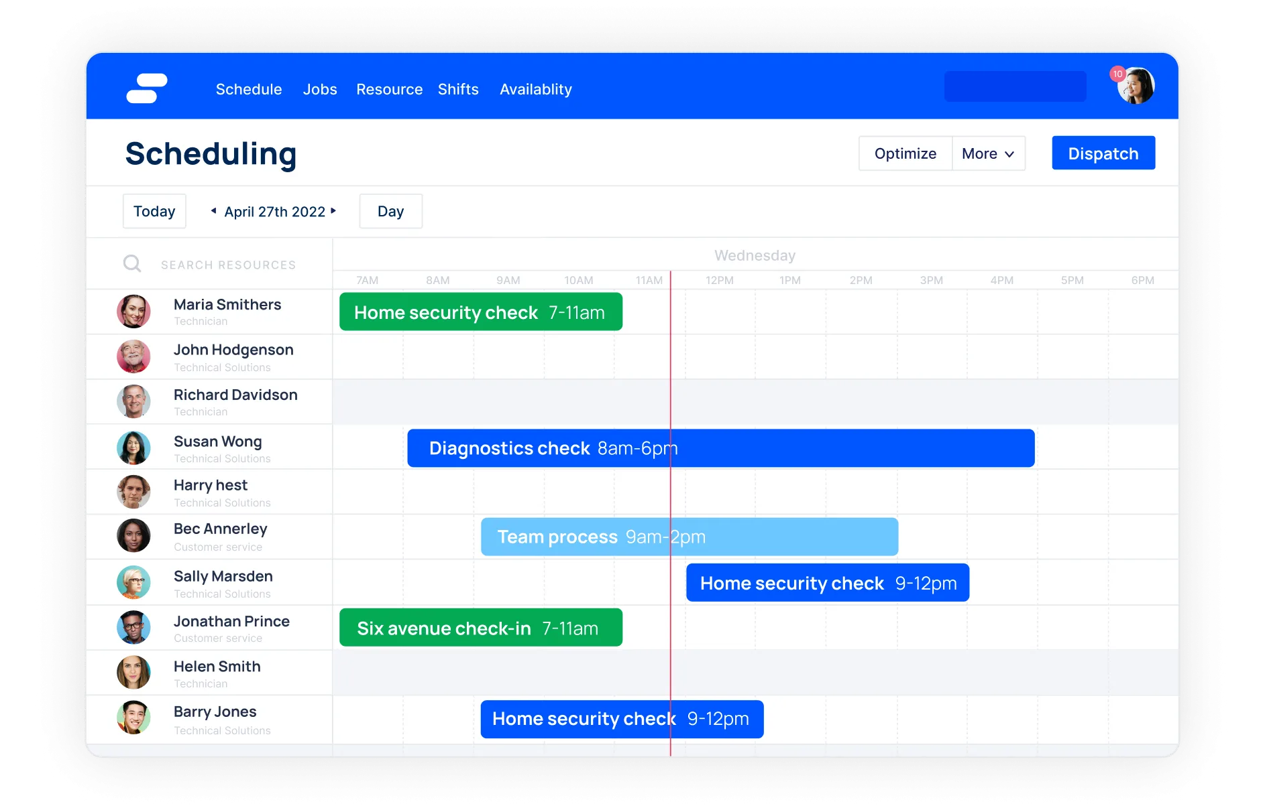This screenshot has height=808, width=1265.
Task: Select the Diagnostics check 8am-6pm block
Action: tap(720, 448)
